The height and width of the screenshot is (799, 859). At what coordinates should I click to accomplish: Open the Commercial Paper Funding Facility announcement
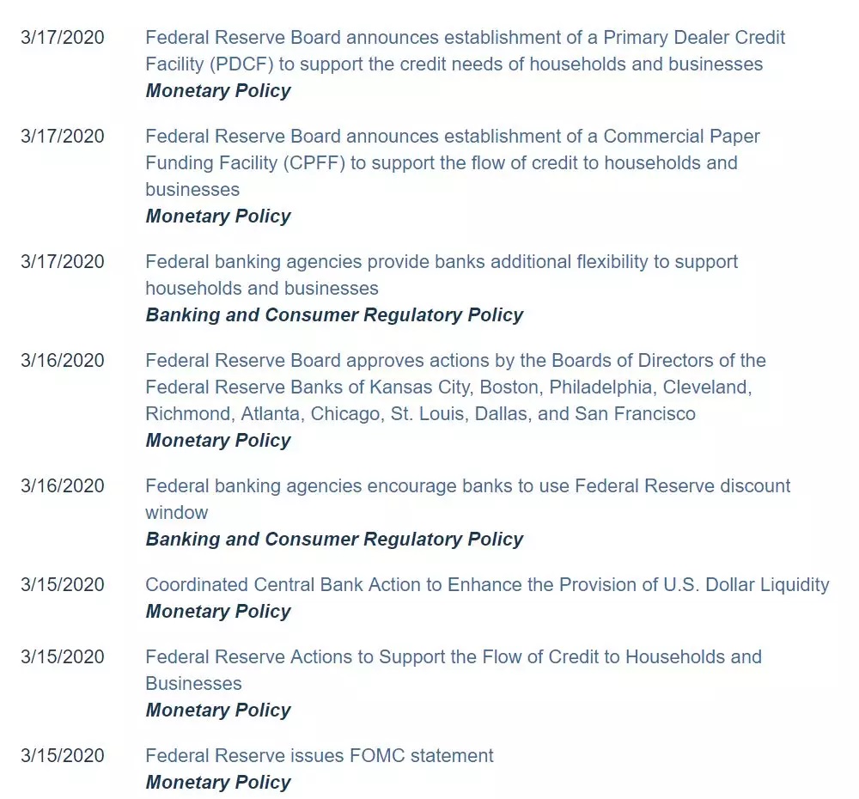453,162
